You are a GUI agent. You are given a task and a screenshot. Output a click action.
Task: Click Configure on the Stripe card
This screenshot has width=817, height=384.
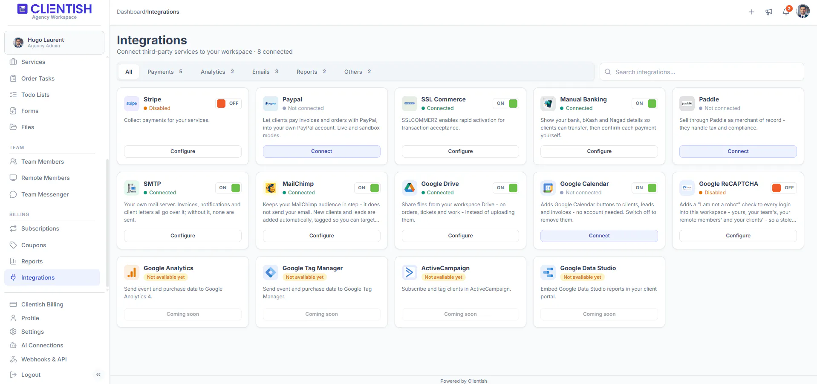click(x=183, y=151)
